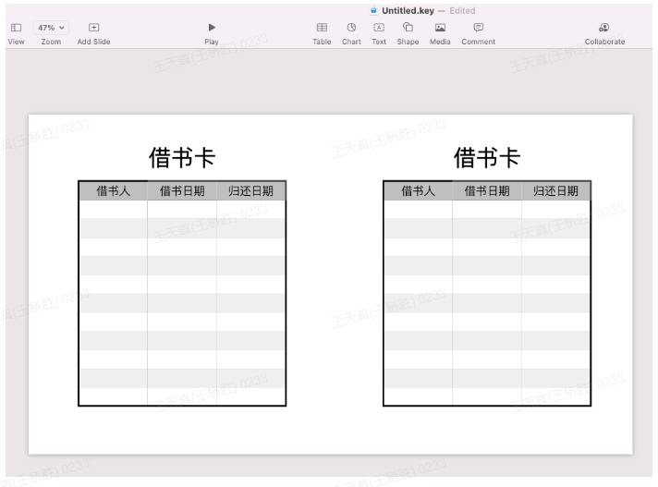Add a Text box

point(379,29)
